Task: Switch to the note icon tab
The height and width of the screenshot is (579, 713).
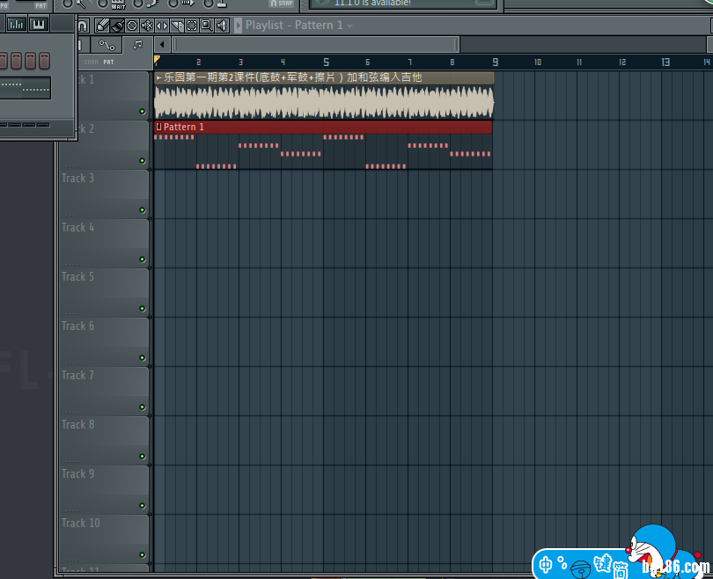Action: [136, 44]
